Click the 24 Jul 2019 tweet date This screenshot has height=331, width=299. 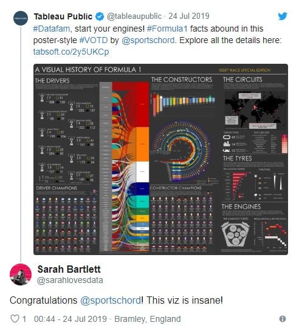tap(189, 16)
